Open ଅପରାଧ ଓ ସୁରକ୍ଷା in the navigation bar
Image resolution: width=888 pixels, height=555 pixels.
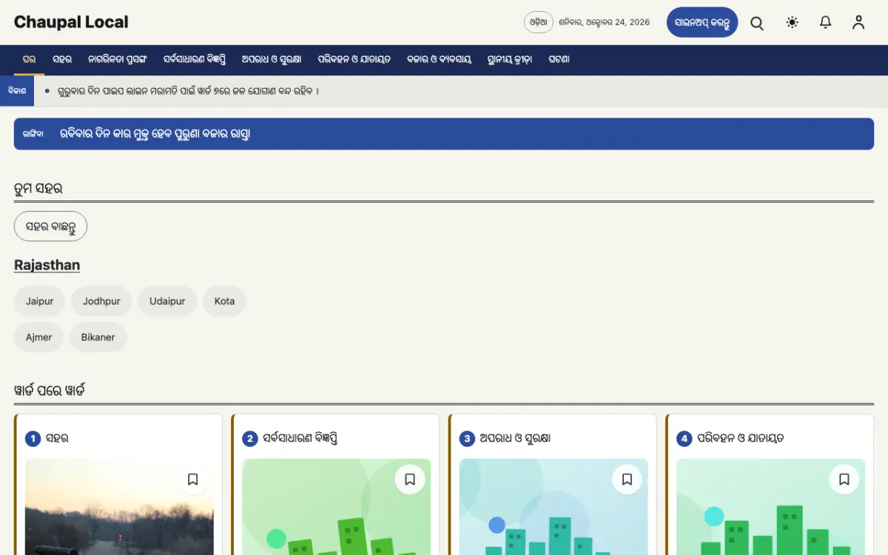point(272,60)
